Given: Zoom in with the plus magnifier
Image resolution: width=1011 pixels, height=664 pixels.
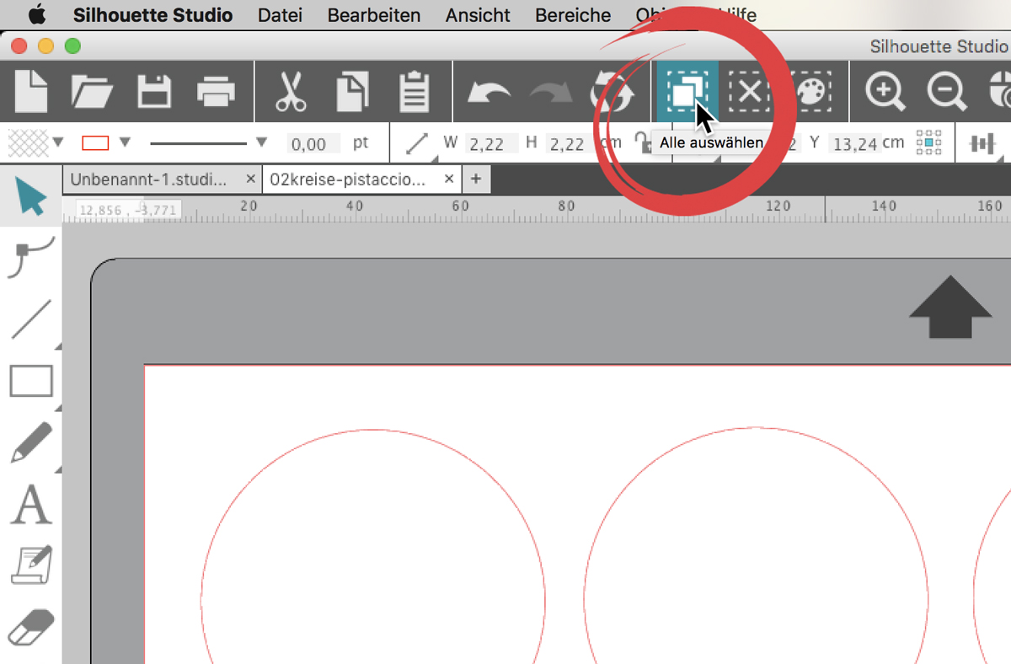Looking at the screenshot, I should coord(885,91).
